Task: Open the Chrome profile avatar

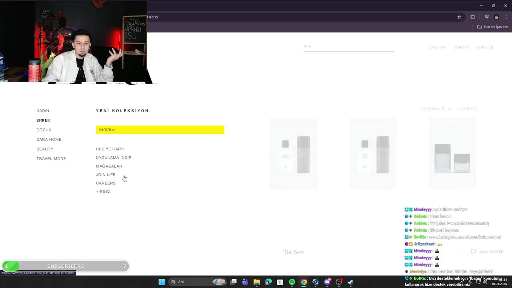Action: (x=497, y=17)
